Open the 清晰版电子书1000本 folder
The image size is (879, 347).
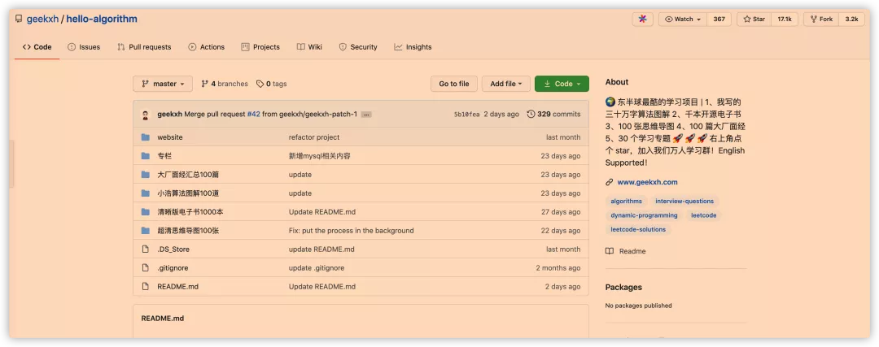(x=190, y=212)
